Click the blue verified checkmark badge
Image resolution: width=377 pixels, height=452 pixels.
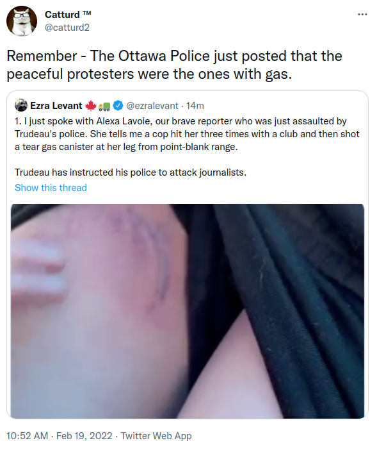(x=118, y=106)
